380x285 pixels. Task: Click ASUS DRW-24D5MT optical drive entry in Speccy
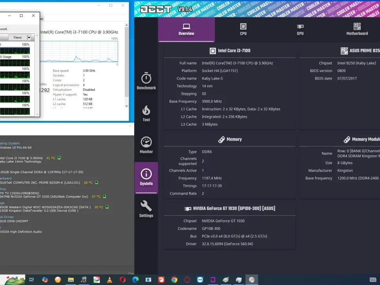[x=14, y=221]
